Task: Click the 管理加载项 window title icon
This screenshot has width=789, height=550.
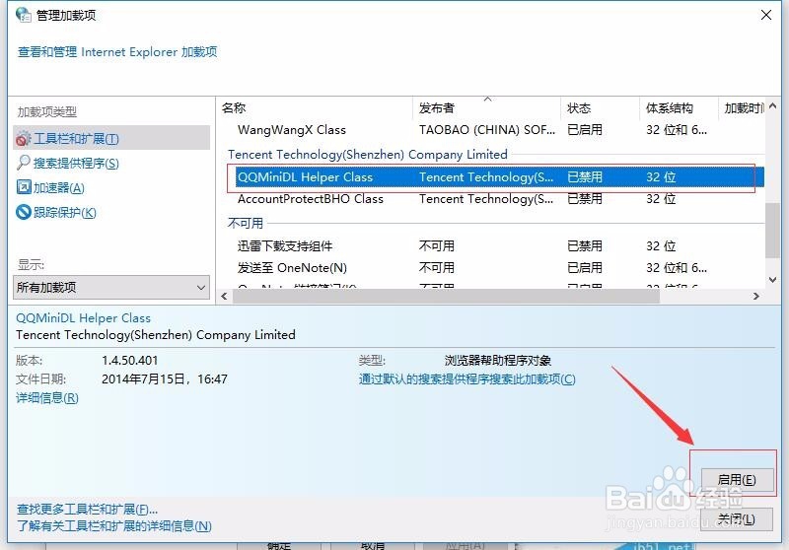Action: [x=23, y=15]
